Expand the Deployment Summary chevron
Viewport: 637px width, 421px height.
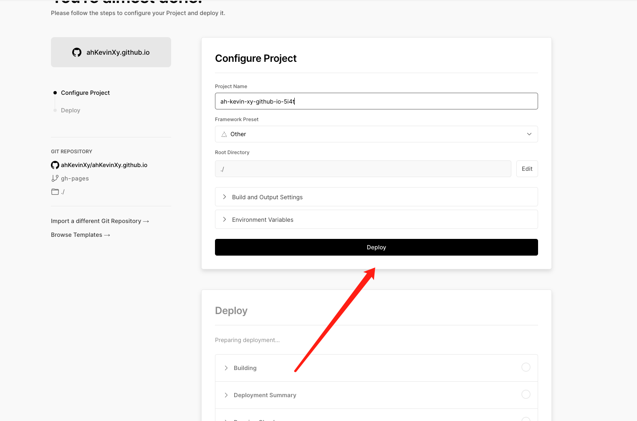coord(226,395)
